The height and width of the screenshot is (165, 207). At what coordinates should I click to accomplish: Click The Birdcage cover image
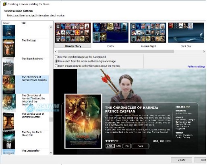tap(9, 48)
